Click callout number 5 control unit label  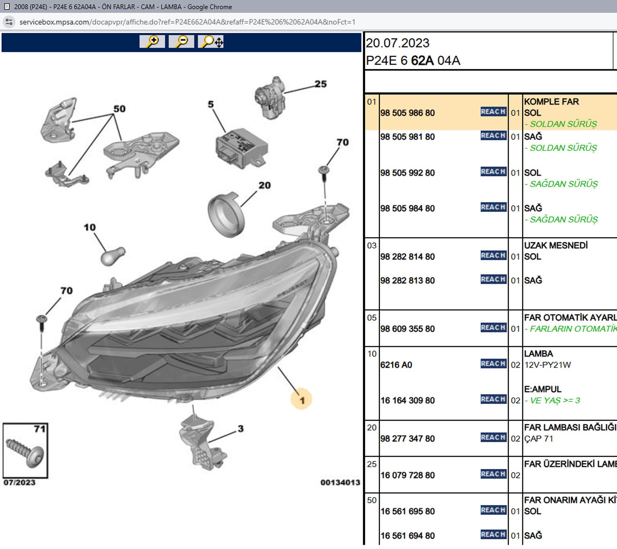coord(211,104)
